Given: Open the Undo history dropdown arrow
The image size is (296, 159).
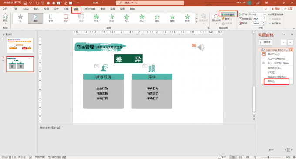Looking at the screenshot, I should 34,3.
